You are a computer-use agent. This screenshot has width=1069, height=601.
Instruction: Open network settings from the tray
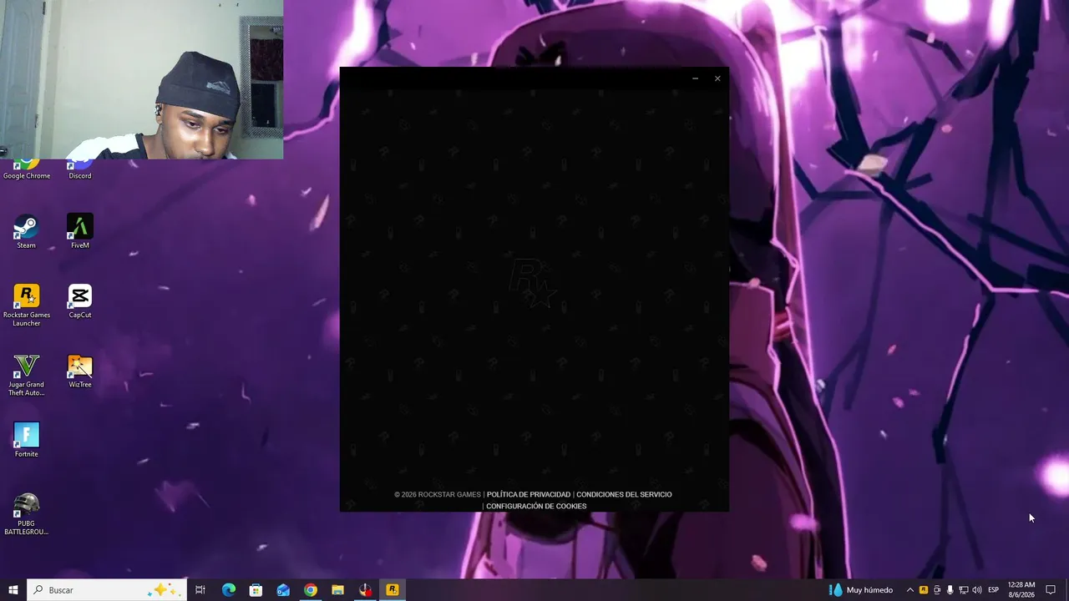(x=963, y=590)
